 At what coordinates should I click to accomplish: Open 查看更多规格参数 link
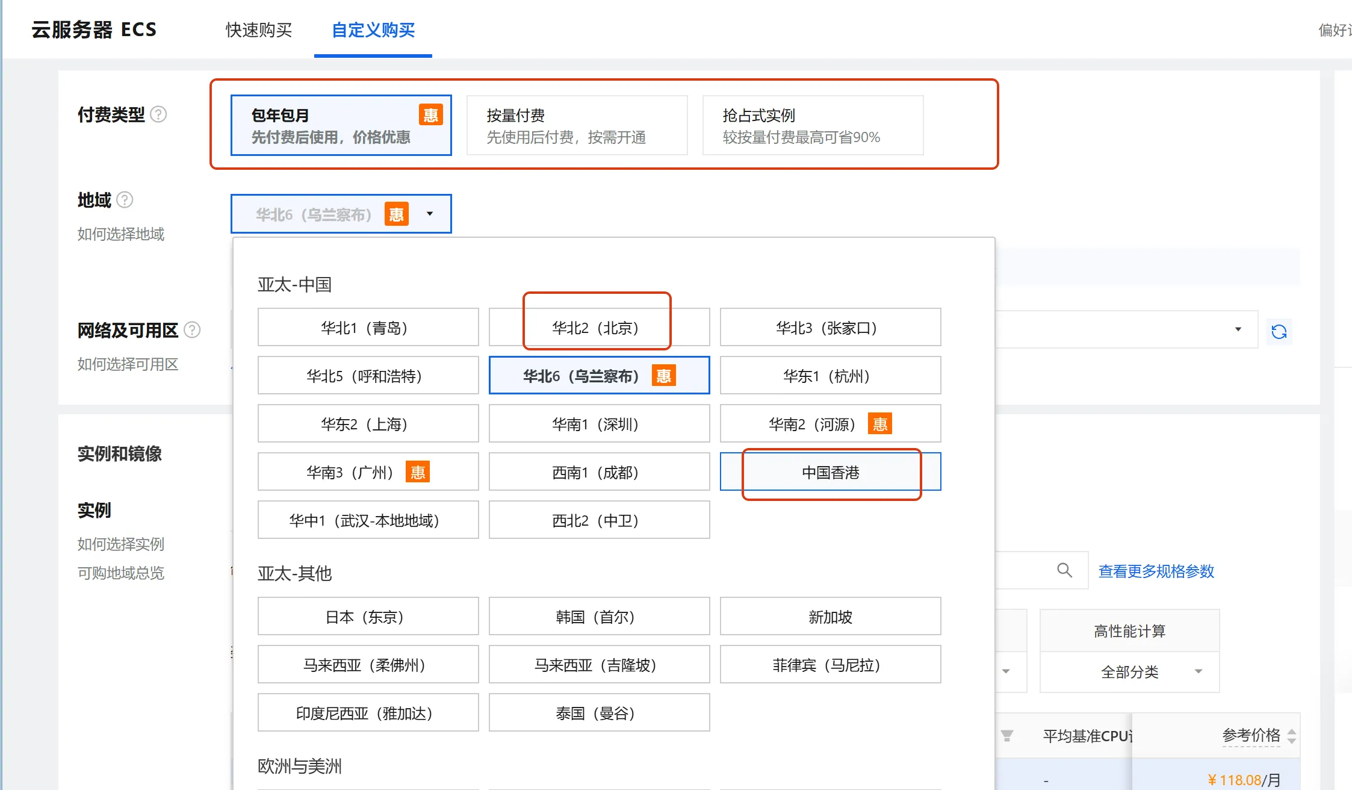pos(1156,571)
